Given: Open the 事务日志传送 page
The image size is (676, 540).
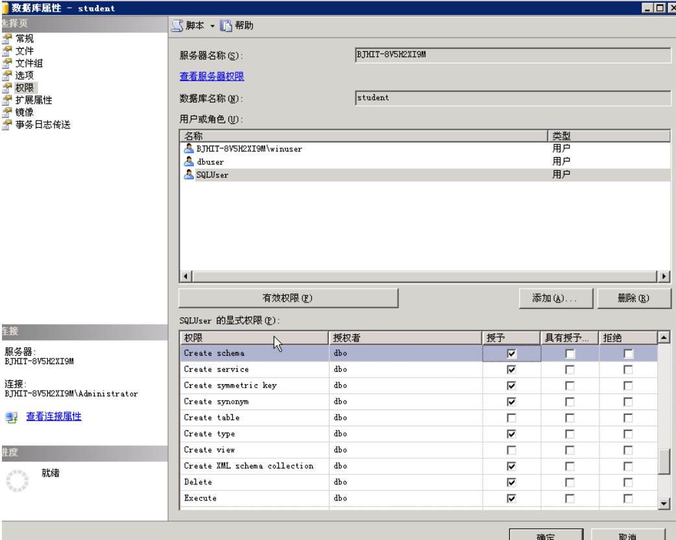Looking at the screenshot, I should pos(43,125).
